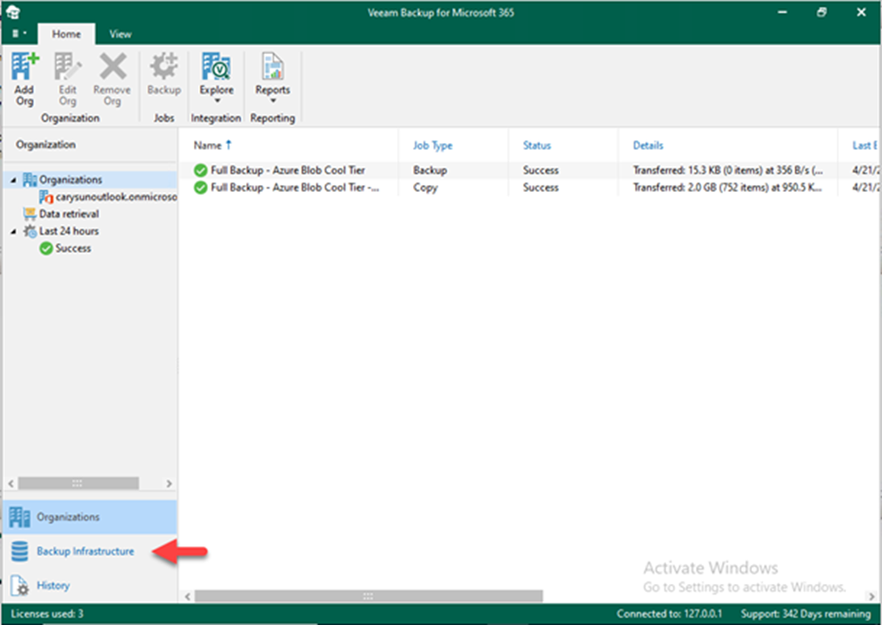
Task: Click Licenses used: 3 in status bar
Action: 47,614
